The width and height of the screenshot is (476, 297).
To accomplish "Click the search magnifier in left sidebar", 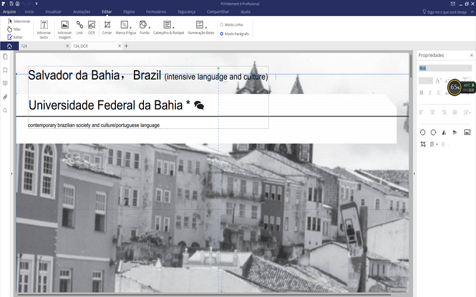I will (5, 110).
